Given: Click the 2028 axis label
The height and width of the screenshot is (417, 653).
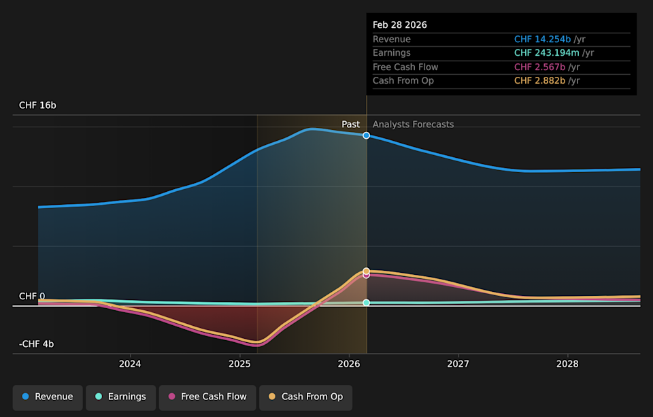Looking at the screenshot, I should (x=567, y=364).
